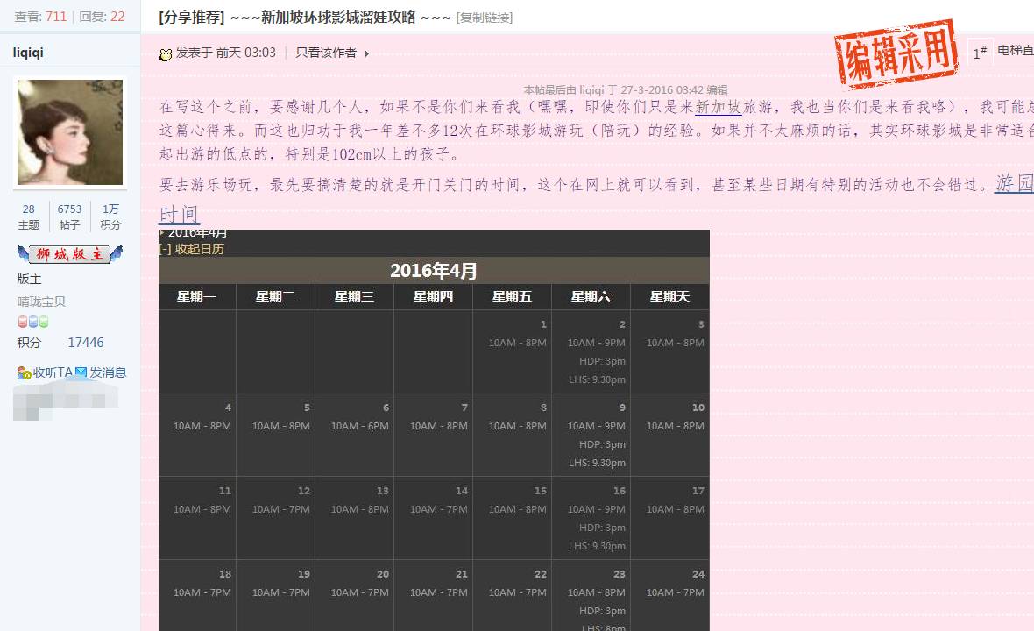The image size is (1034, 631).
Task: Click the 版主 user group label
Action: pos(29,279)
